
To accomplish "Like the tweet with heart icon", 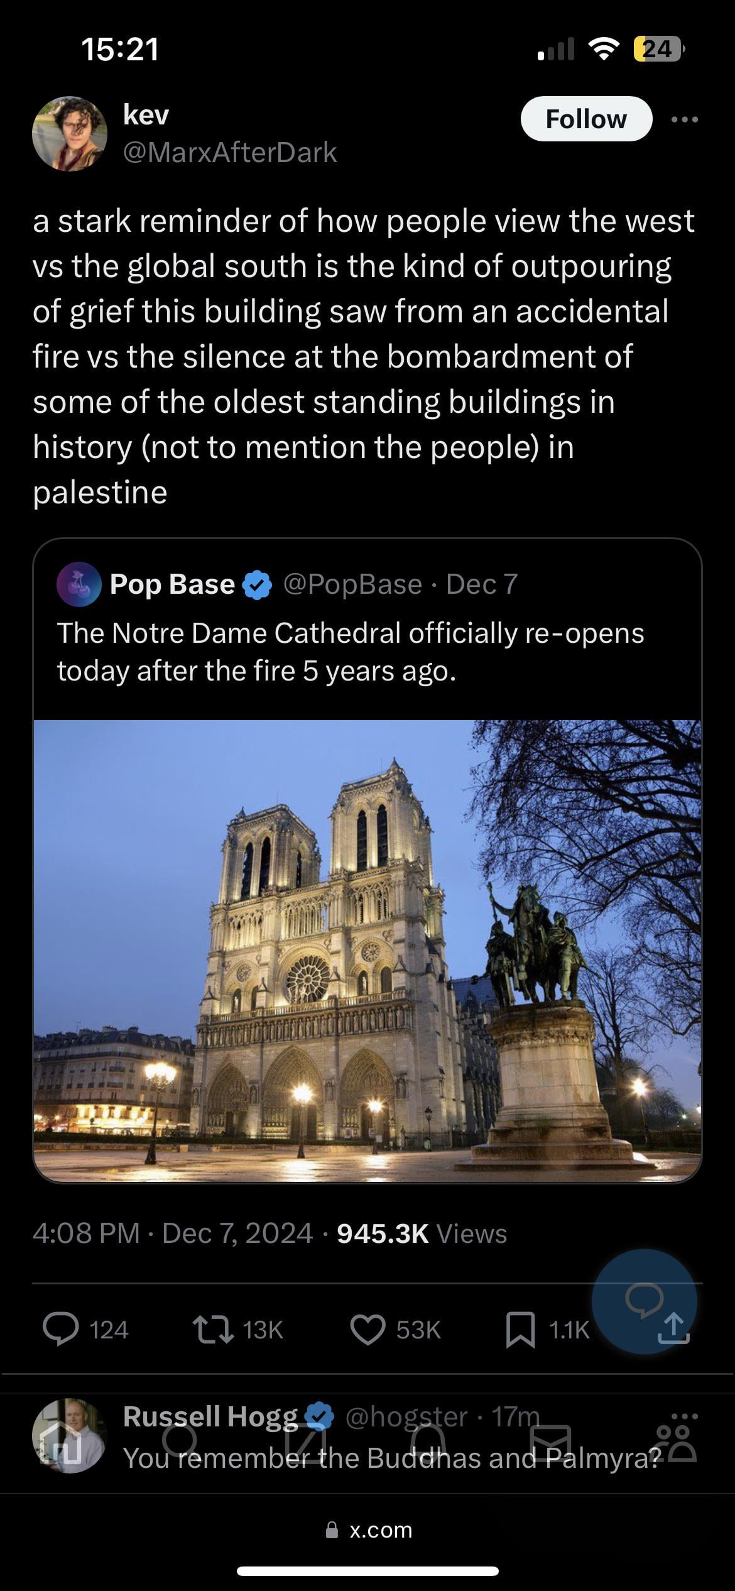I will tap(367, 1330).
